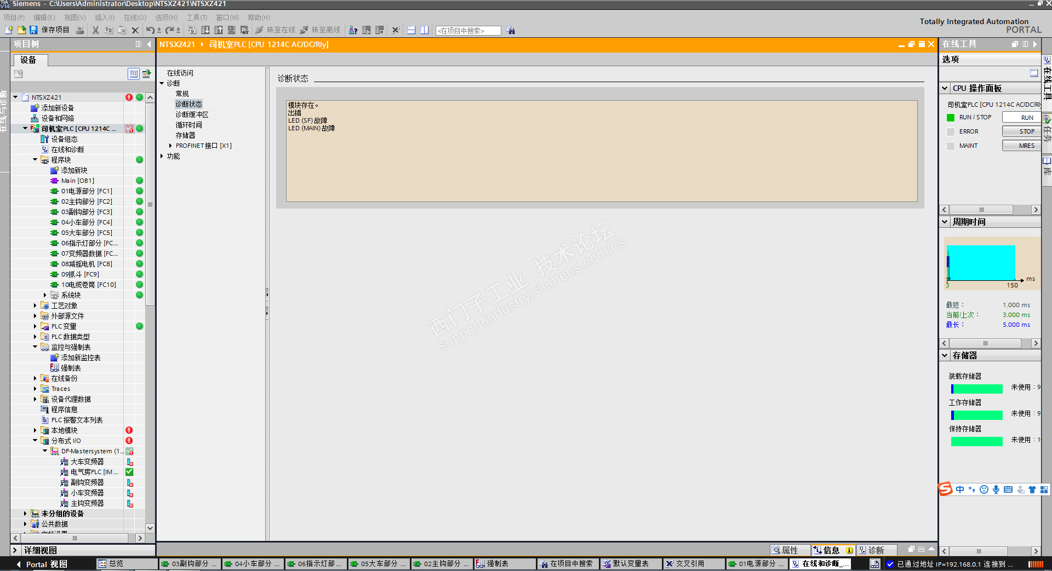Click the Start simulation toolbar icon
This screenshot has height=571, width=1052.
232,30
